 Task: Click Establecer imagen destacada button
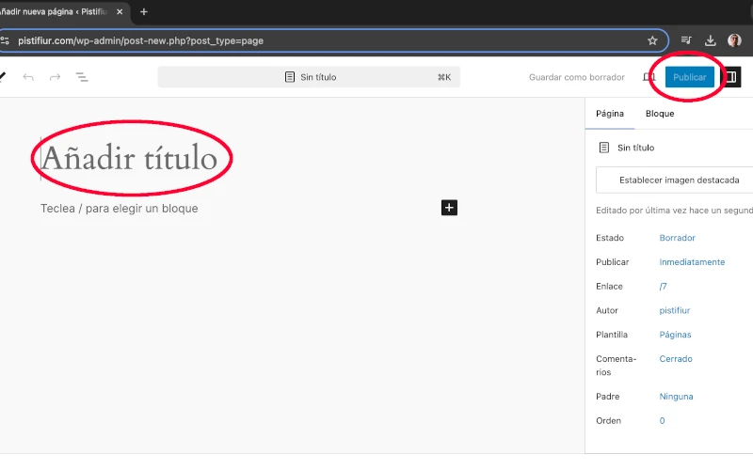pyautogui.click(x=684, y=180)
